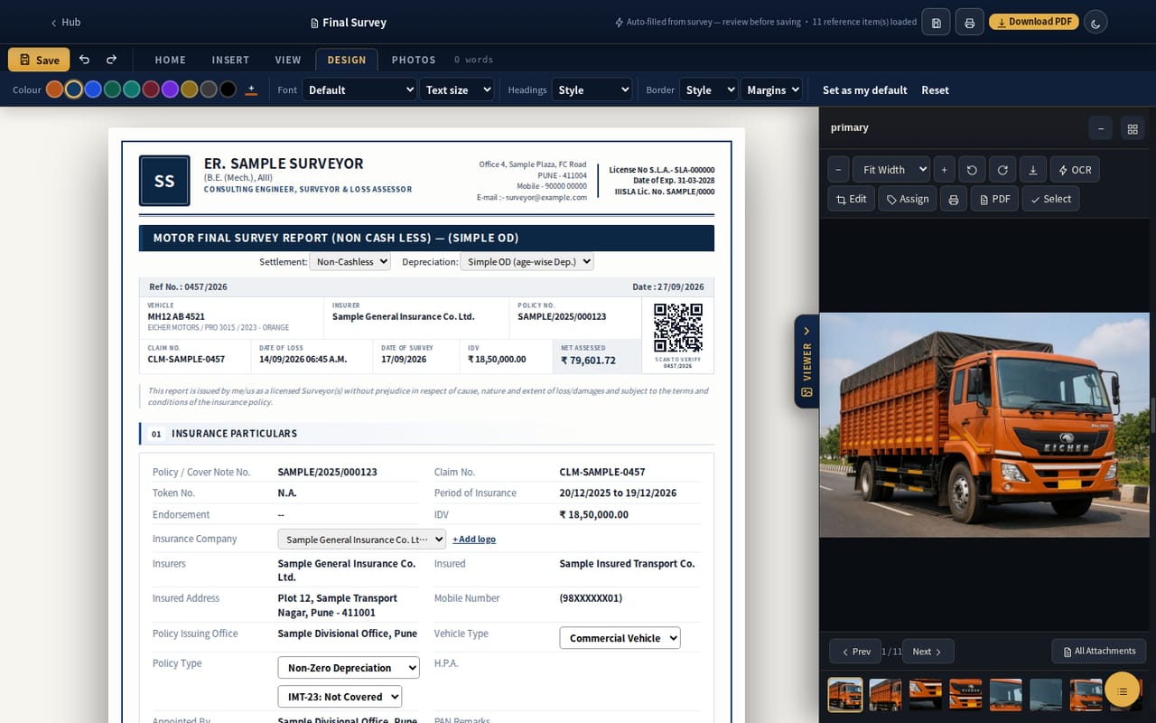
Task: Run OCR on the viewer image
Action: 1075,170
